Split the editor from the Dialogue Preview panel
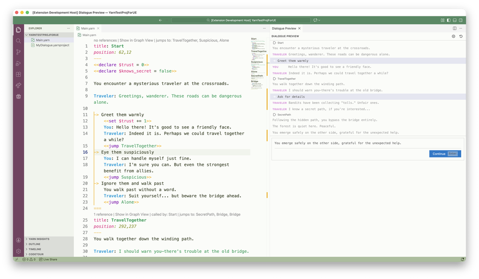Viewport: 479px width, 279px height. coord(454,28)
